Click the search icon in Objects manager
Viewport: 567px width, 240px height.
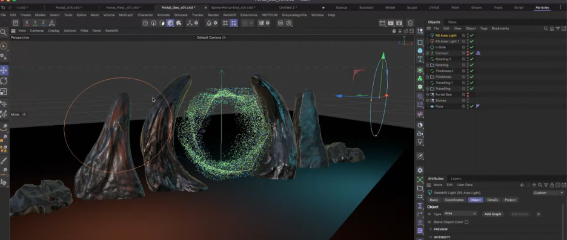546,28
